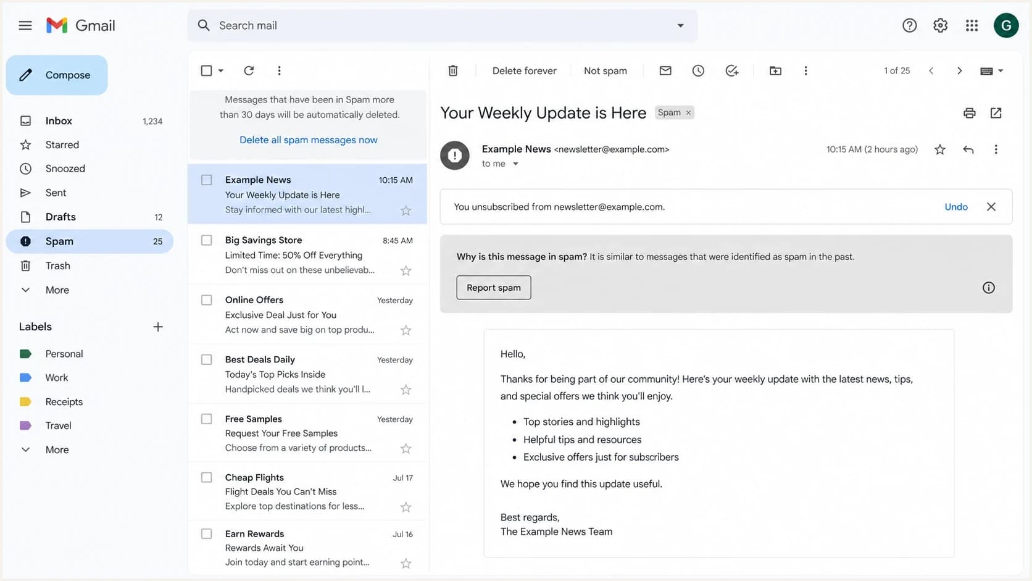
Task: Check the Big Savings Store checkbox
Action: [x=207, y=240]
